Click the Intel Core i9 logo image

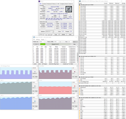[69, 9]
